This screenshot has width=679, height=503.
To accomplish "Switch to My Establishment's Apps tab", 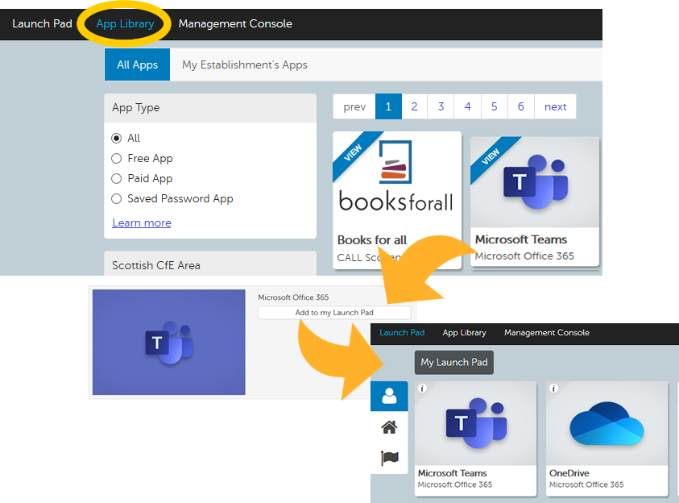I will pyautogui.click(x=245, y=64).
